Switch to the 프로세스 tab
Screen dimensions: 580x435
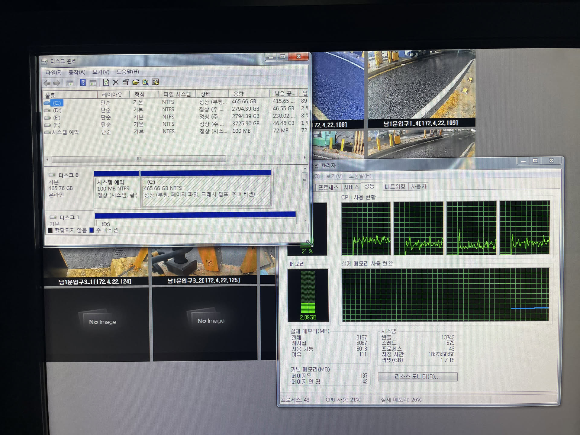coord(328,187)
